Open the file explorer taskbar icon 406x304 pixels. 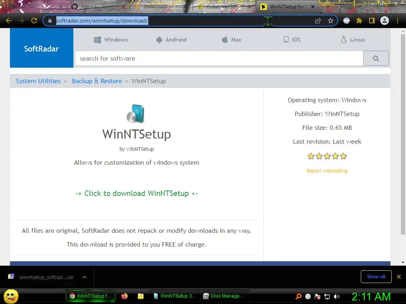[x=141, y=296]
